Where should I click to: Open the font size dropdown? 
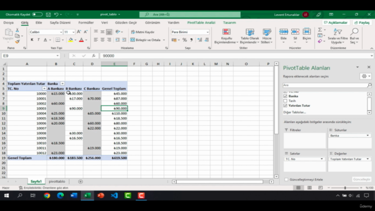coord(73,32)
